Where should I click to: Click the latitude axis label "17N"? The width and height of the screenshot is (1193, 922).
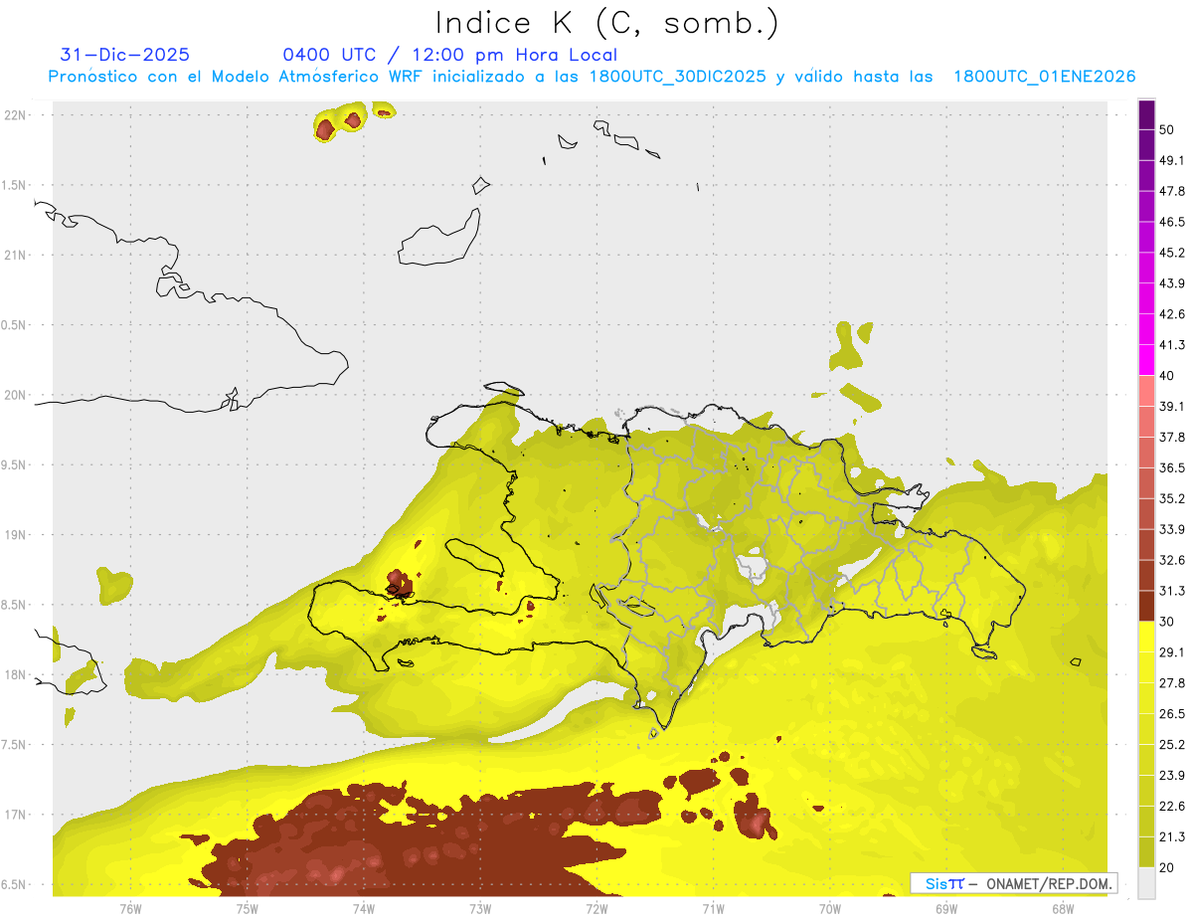click(x=14, y=815)
